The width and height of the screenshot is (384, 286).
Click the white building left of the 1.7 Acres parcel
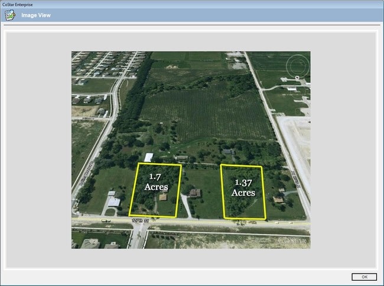112,200
